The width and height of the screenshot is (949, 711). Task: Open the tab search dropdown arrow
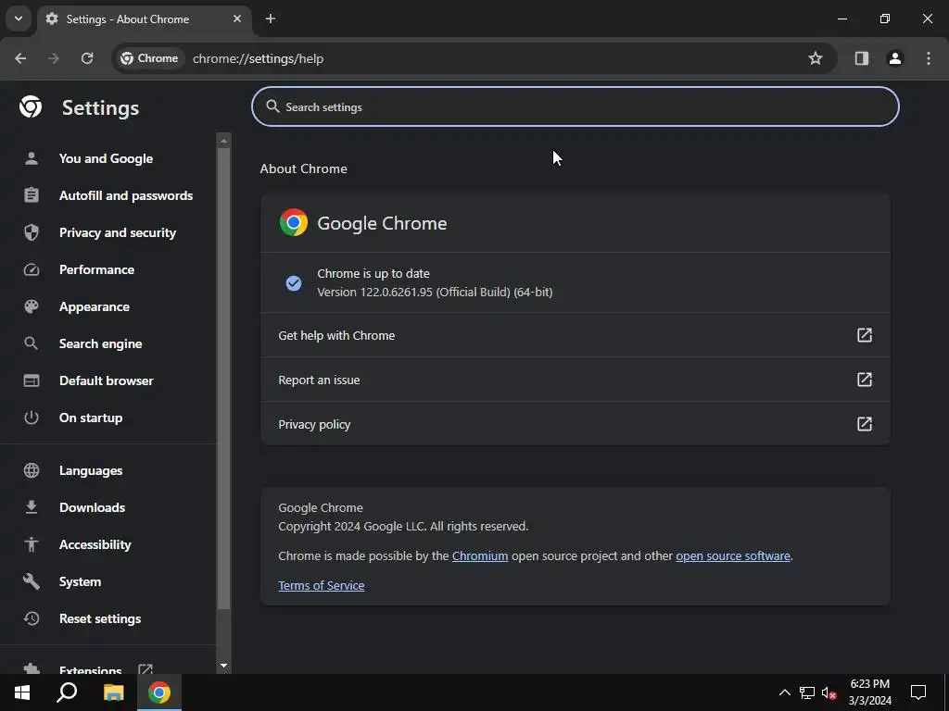pyautogui.click(x=19, y=19)
